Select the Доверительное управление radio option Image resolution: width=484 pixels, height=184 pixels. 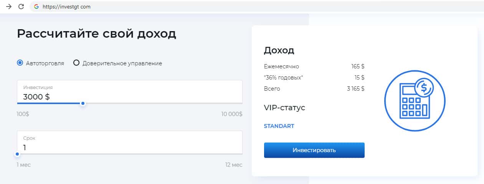(x=76, y=63)
